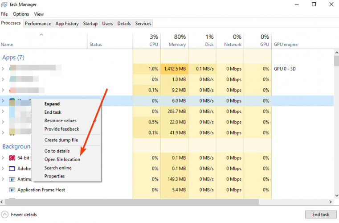The image size is (339, 223).
Task: Click the horizontal scrollbar right arrow
Action: 331,202
